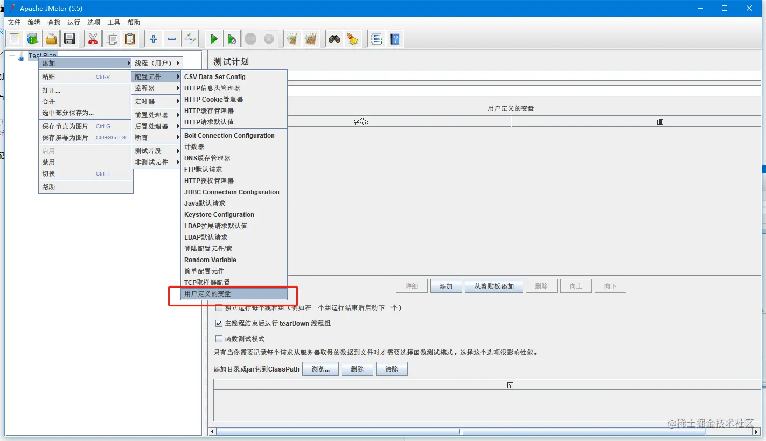Open Function Helper list icon
Image resolution: width=766 pixels, height=441 pixels.
(376, 39)
